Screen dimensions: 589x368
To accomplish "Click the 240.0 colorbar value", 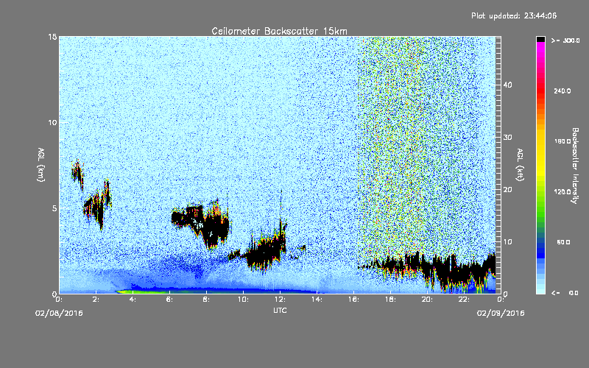I will (x=562, y=91).
